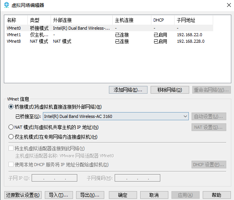The image size is (234, 200).
Task: Select NAT 模式 radio button
Action: coord(11,127)
